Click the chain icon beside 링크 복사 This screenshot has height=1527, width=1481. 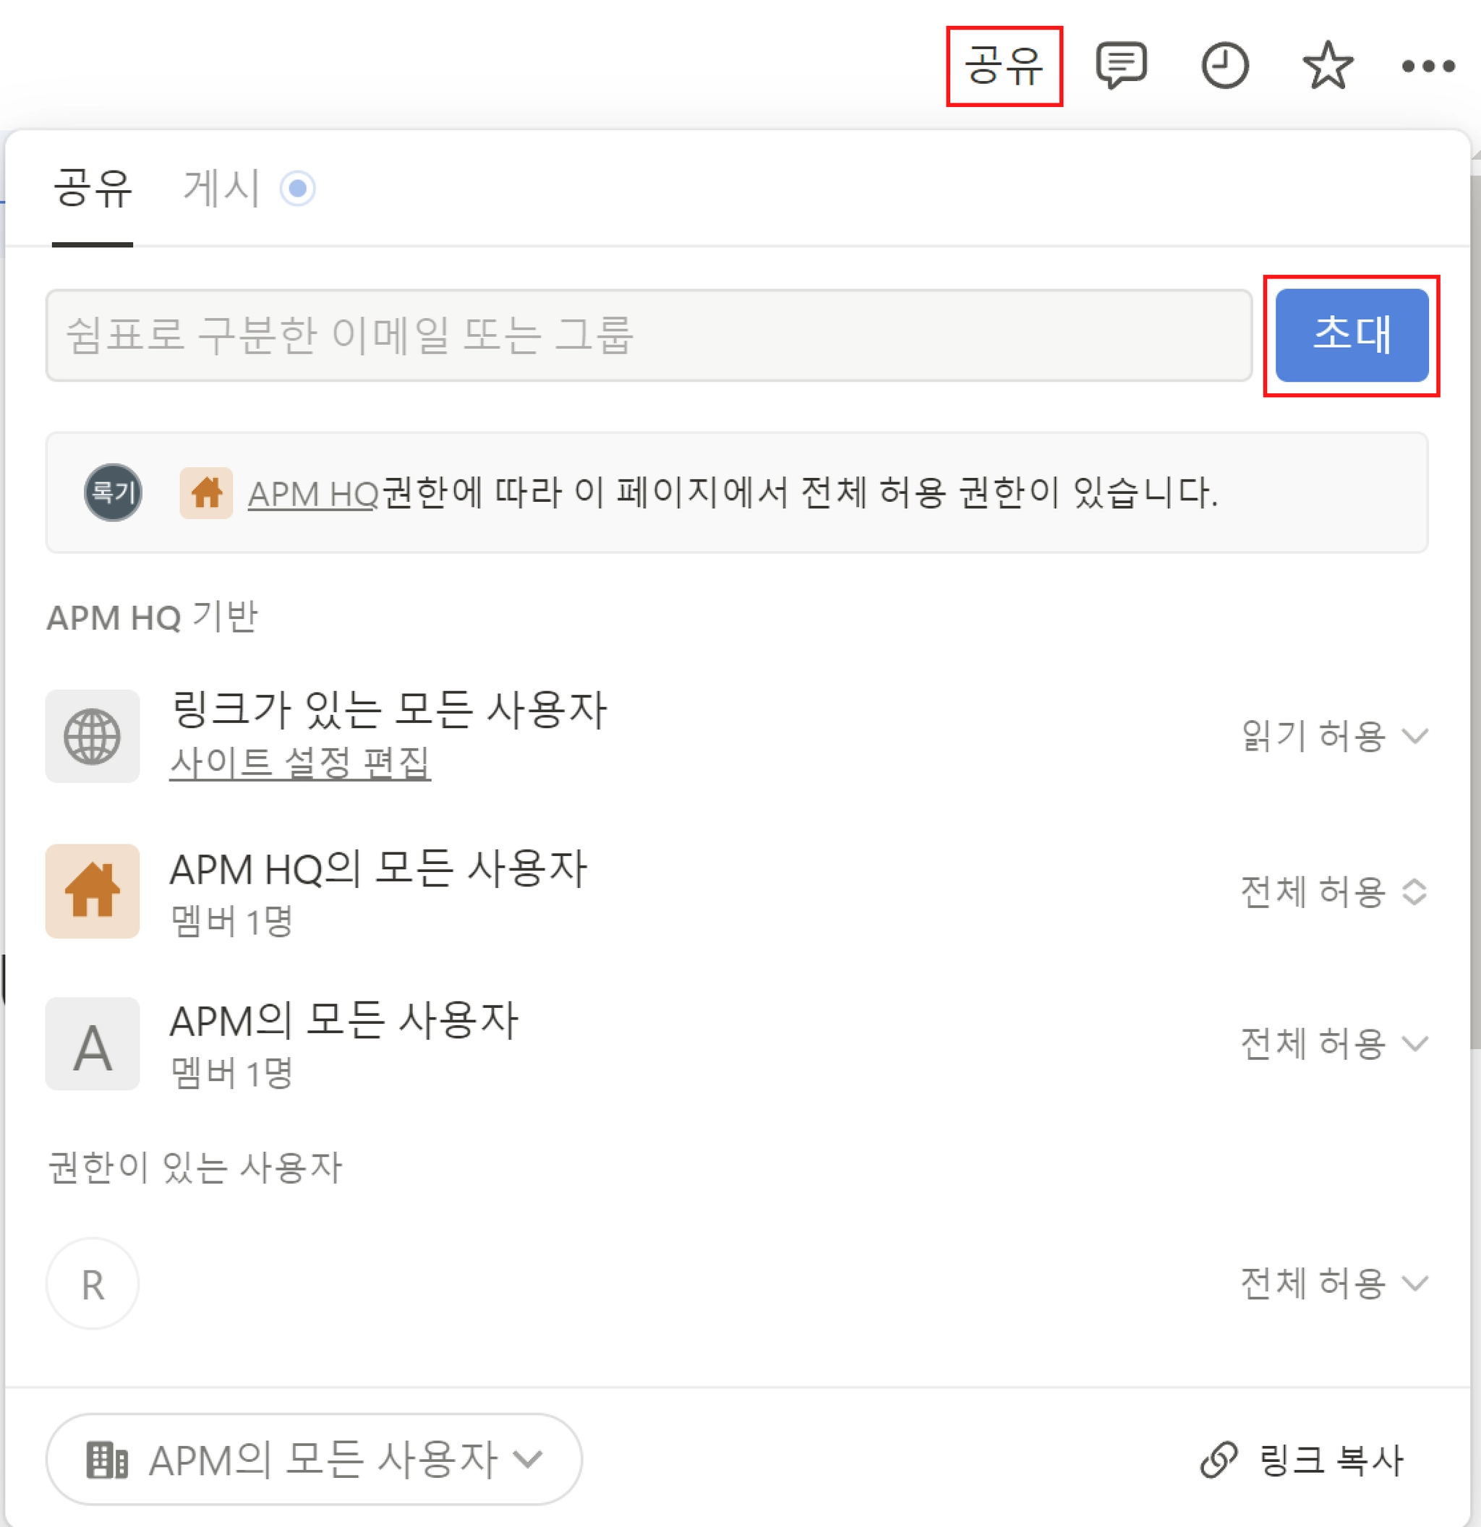[x=1218, y=1459]
